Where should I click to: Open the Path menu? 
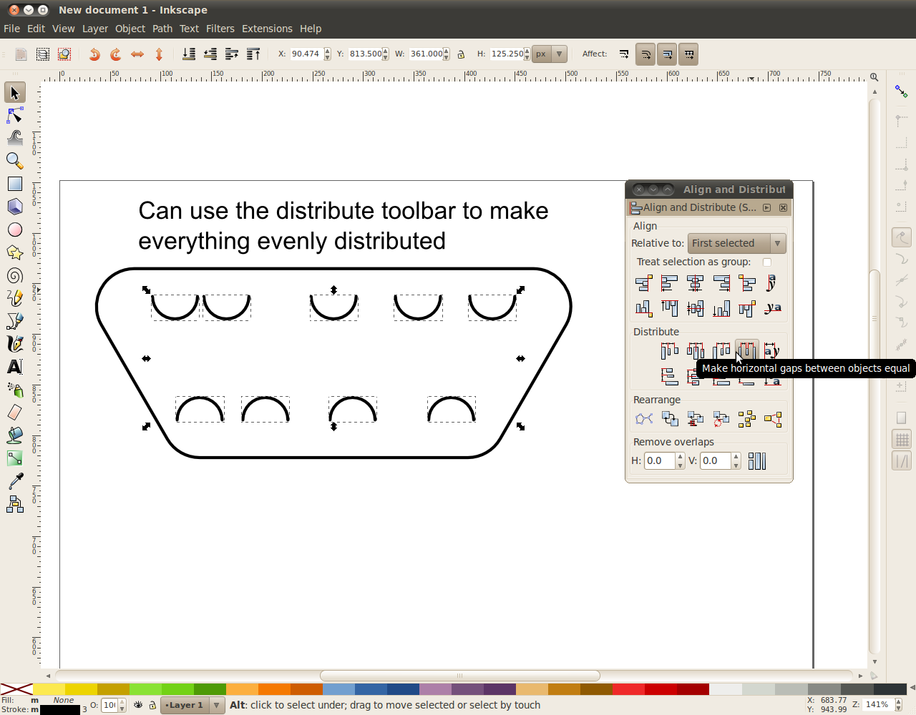tap(162, 29)
